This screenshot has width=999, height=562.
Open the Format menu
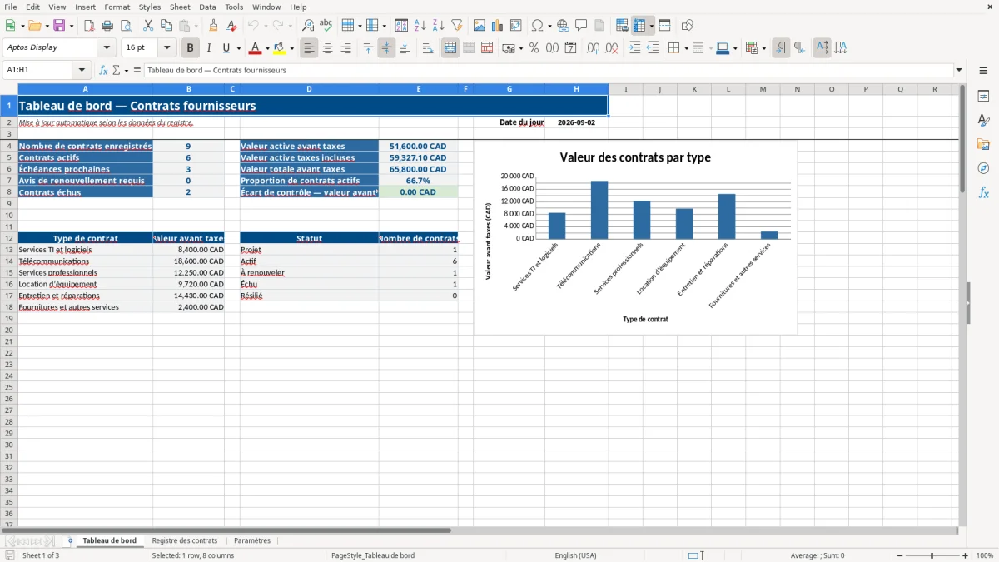tap(117, 7)
